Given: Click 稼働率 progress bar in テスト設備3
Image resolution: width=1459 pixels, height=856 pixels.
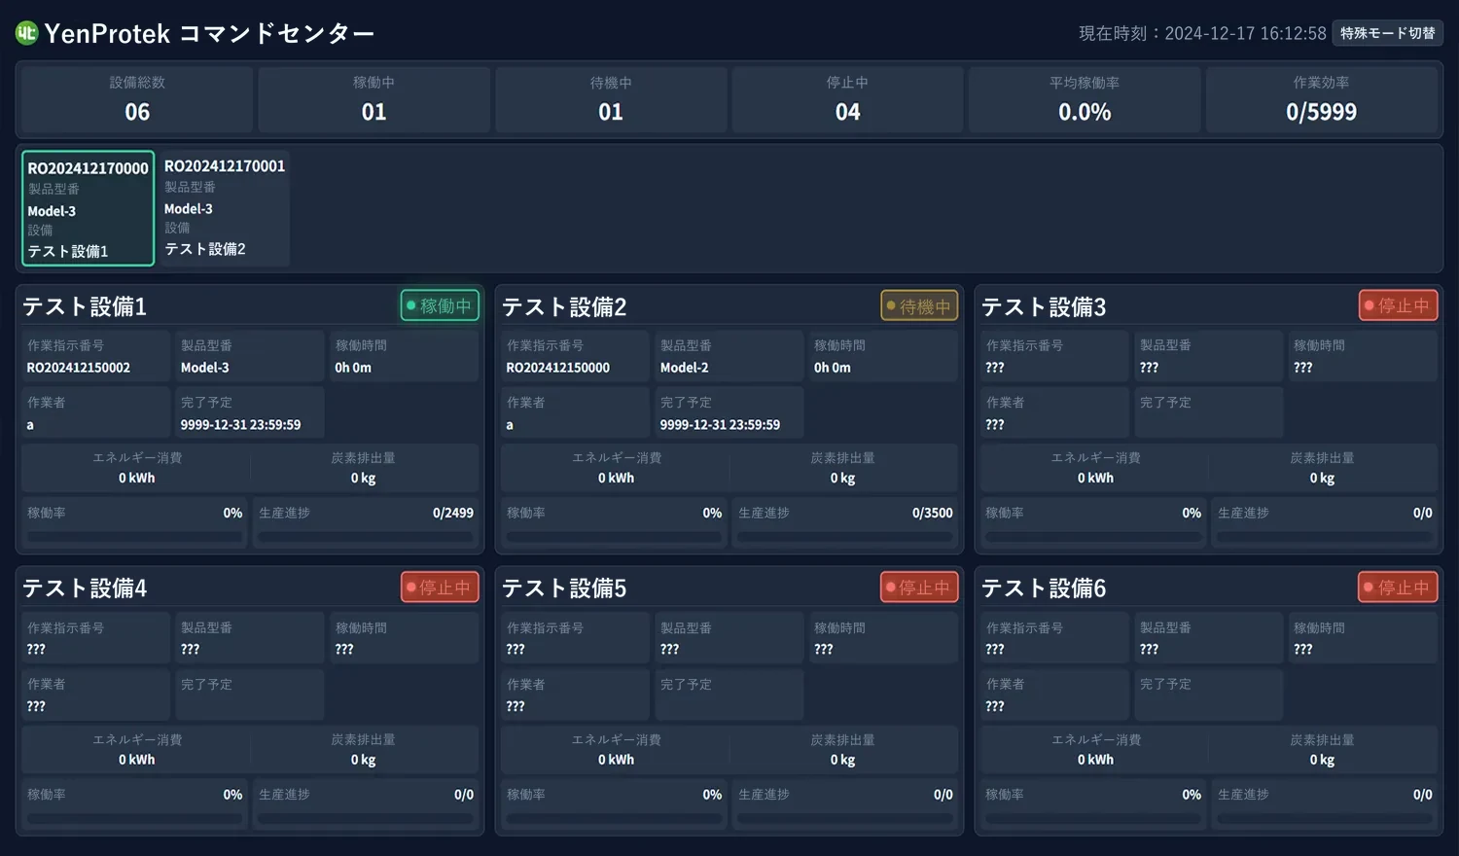Looking at the screenshot, I should (x=1093, y=536).
